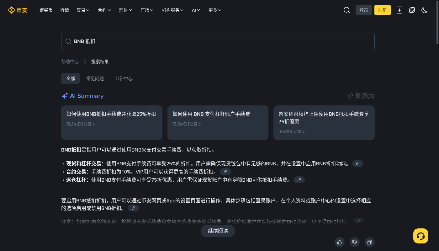Click 现货&杠杆交易 category in second card
439x251 pixels.
[187, 124]
